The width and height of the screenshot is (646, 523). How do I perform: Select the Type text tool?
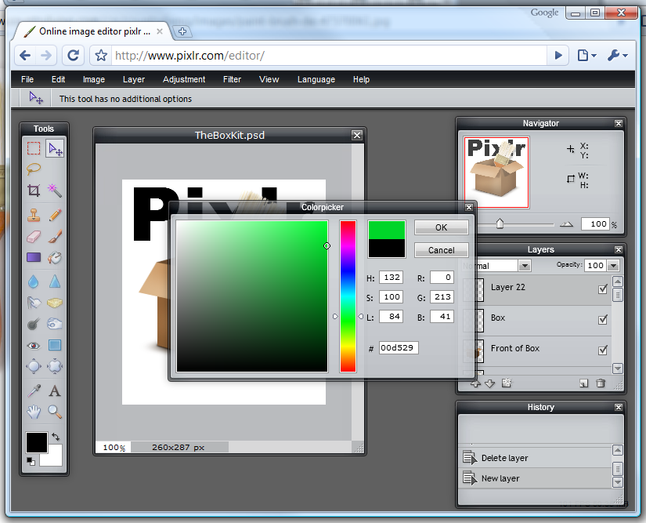[x=55, y=390]
